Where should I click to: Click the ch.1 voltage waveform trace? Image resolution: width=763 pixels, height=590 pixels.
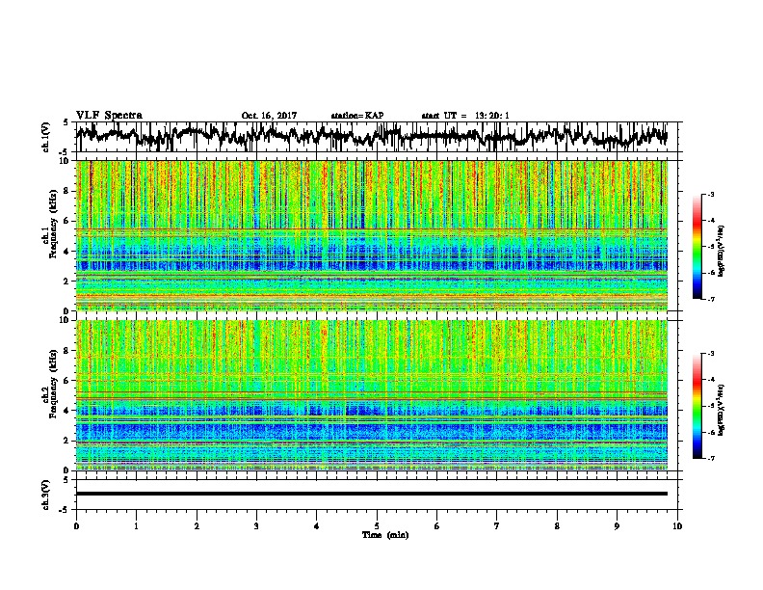click(x=372, y=136)
